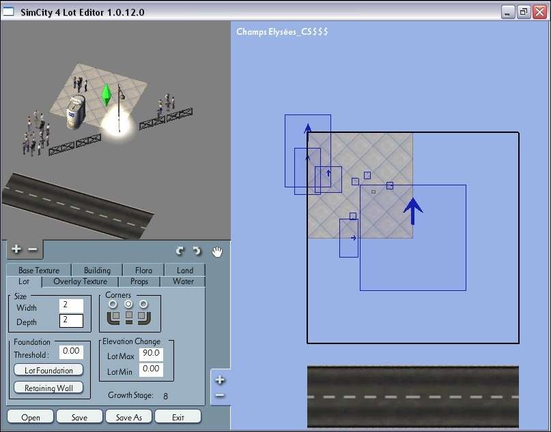Select the right corner radio option

click(143, 304)
